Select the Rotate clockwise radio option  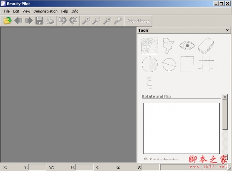146,159
